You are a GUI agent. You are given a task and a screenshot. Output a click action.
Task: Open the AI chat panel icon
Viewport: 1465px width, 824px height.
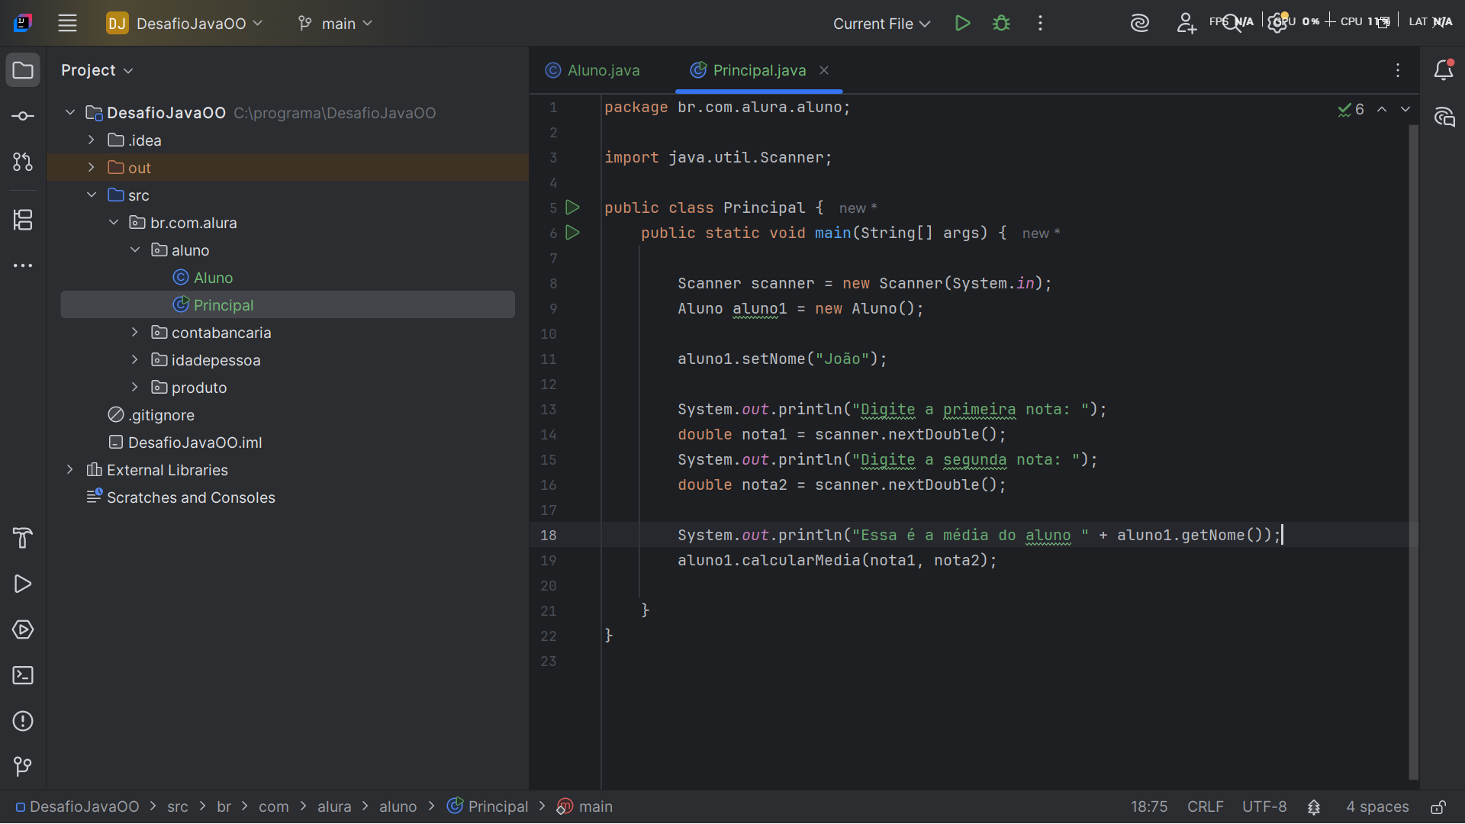pos(1443,117)
